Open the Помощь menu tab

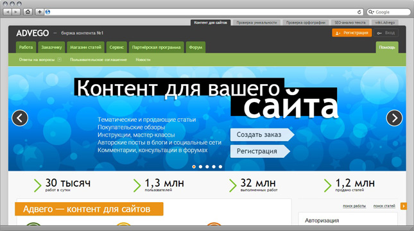[x=387, y=47]
